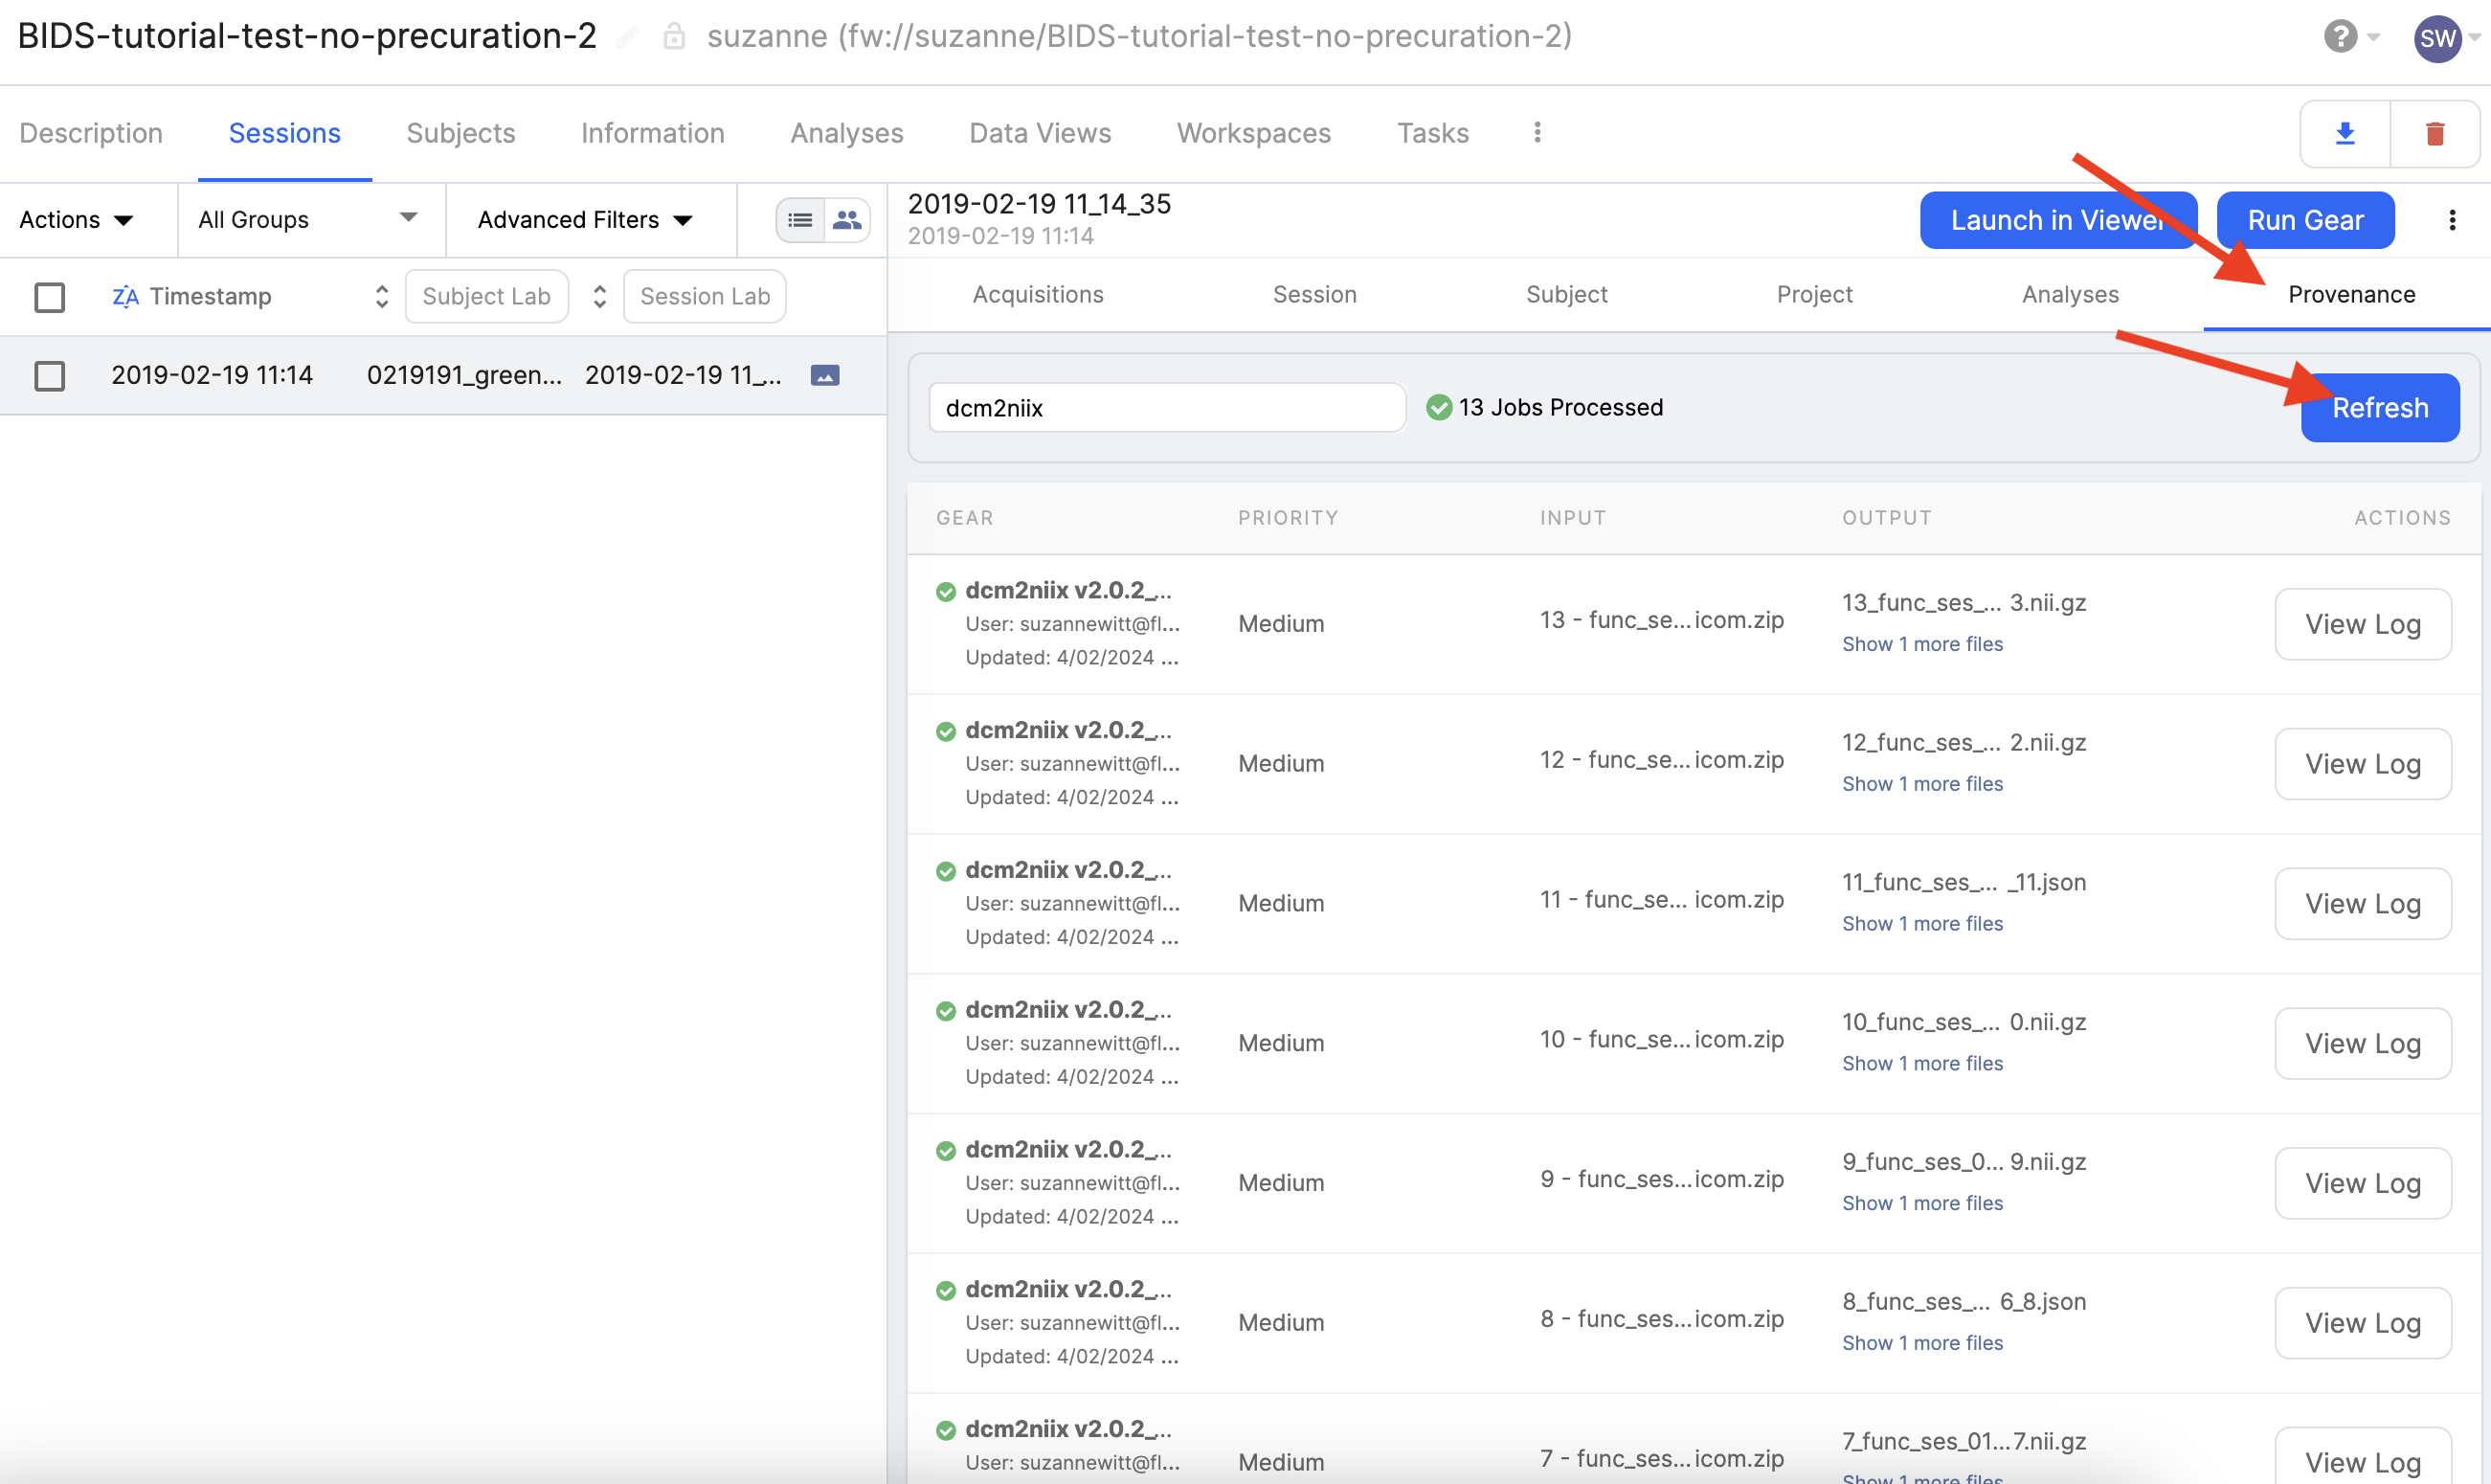Click the edit pencil icon by project name

click(628, 37)
